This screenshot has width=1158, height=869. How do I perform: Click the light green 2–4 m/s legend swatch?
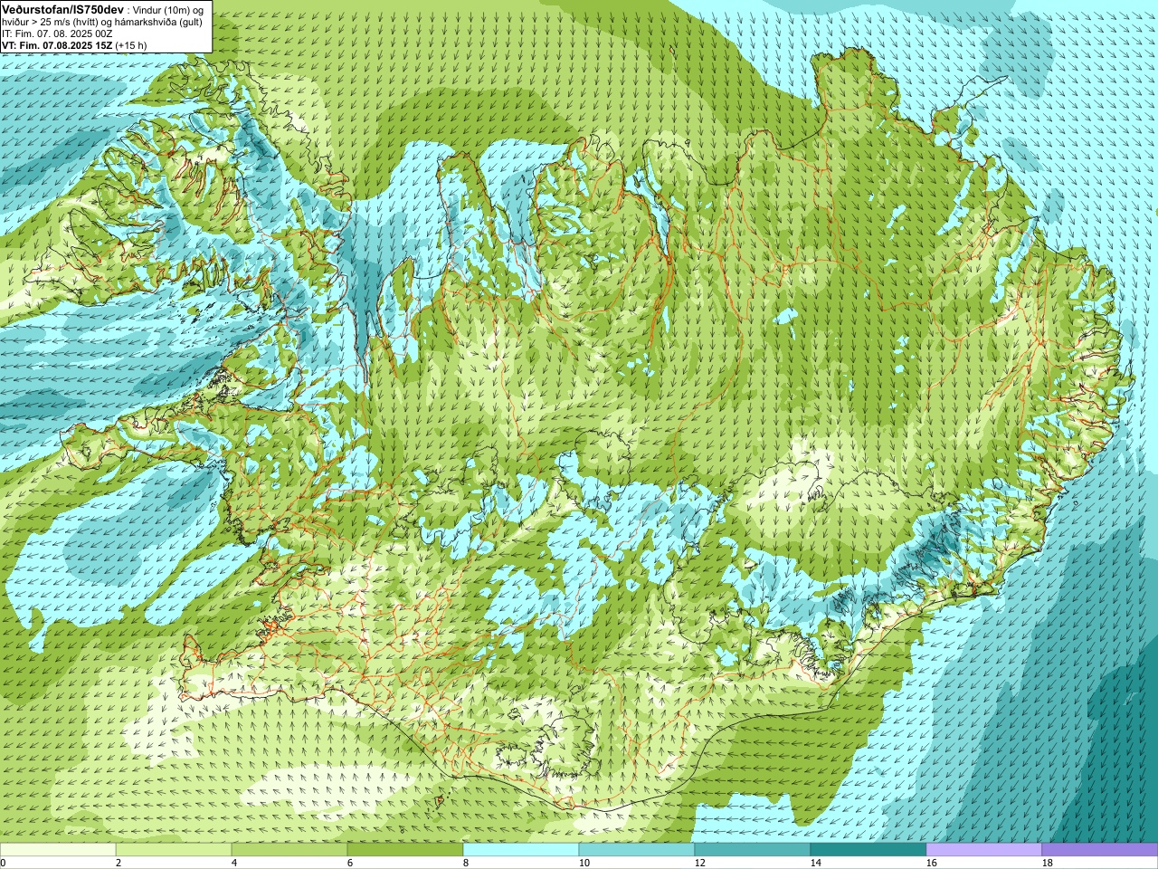click(174, 850)
